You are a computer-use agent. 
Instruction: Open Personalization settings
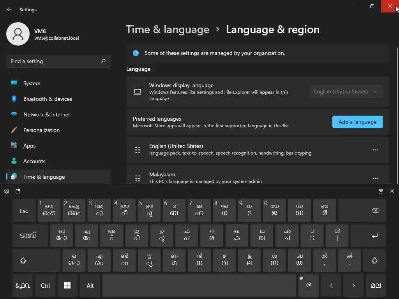click(x=58, y=130)
